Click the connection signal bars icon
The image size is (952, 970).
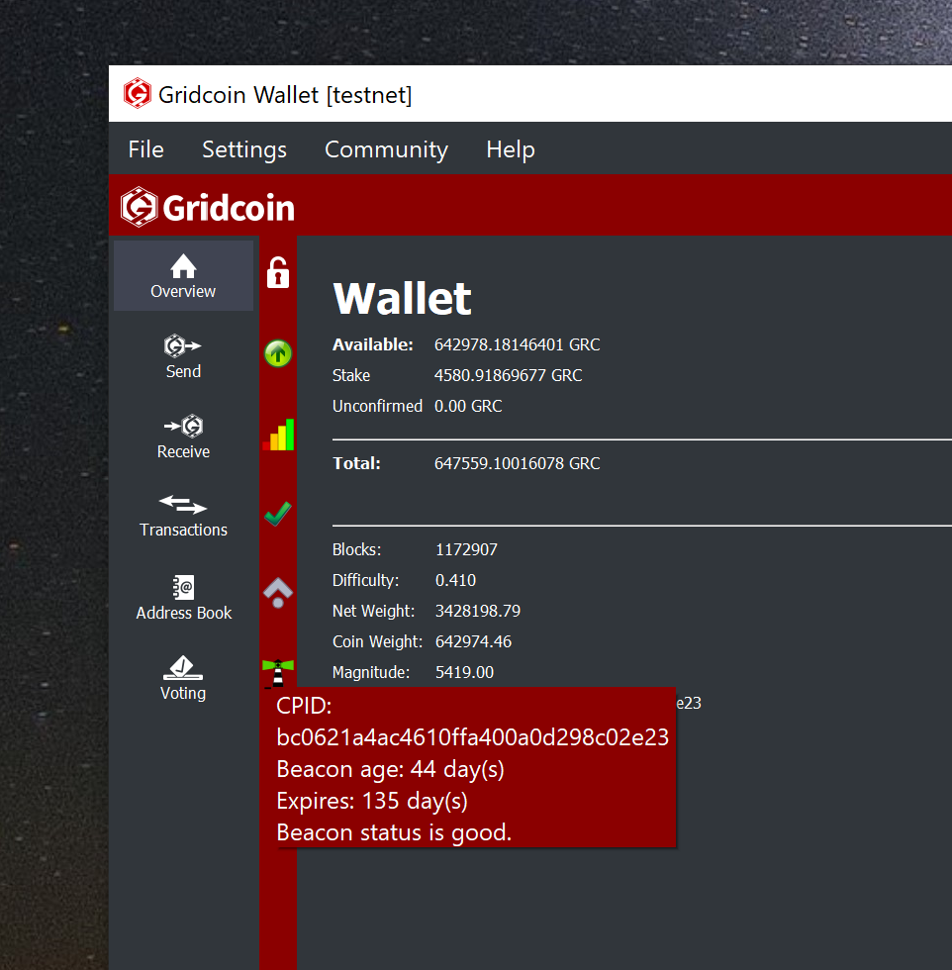(x=278, y=435)
